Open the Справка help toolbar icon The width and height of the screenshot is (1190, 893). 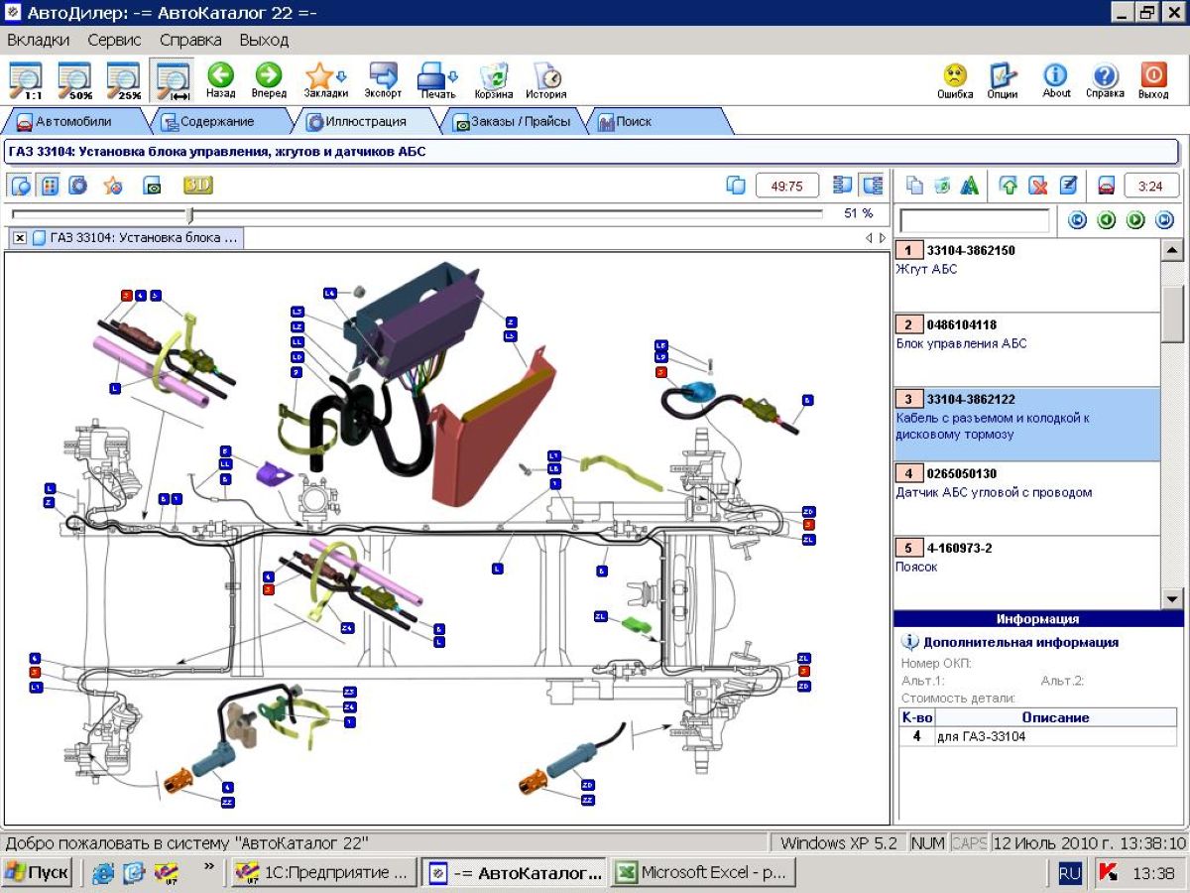(x=1105, y=80)
